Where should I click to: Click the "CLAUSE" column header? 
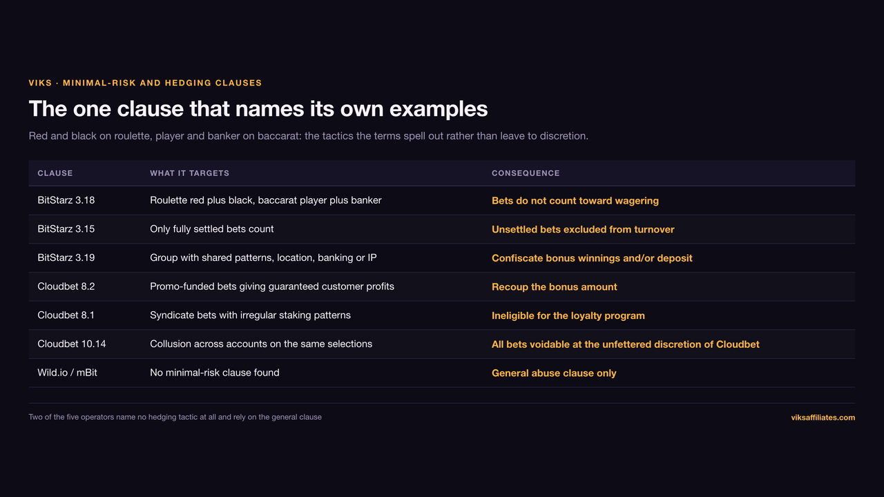[x=55, y=173]
